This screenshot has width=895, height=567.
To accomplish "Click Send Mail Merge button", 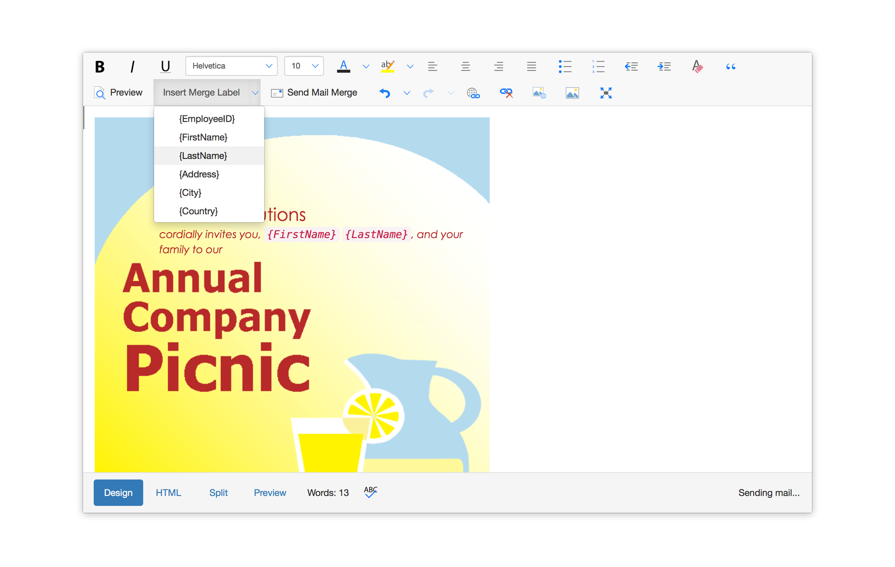I will click(314, 93).
